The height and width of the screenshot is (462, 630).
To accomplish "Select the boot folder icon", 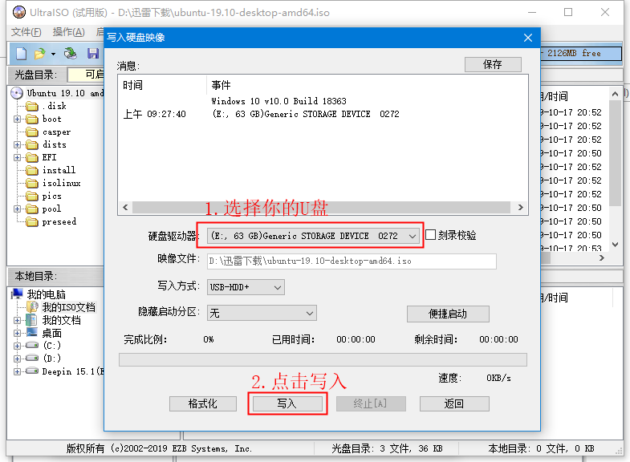I will (x=32, y=120).
